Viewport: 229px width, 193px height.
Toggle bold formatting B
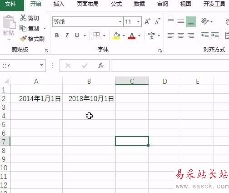click(x=57, y=36)
